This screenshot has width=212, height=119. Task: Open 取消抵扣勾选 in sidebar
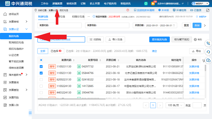coord(16,43)
